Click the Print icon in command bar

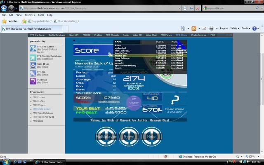tap(211, 28)
